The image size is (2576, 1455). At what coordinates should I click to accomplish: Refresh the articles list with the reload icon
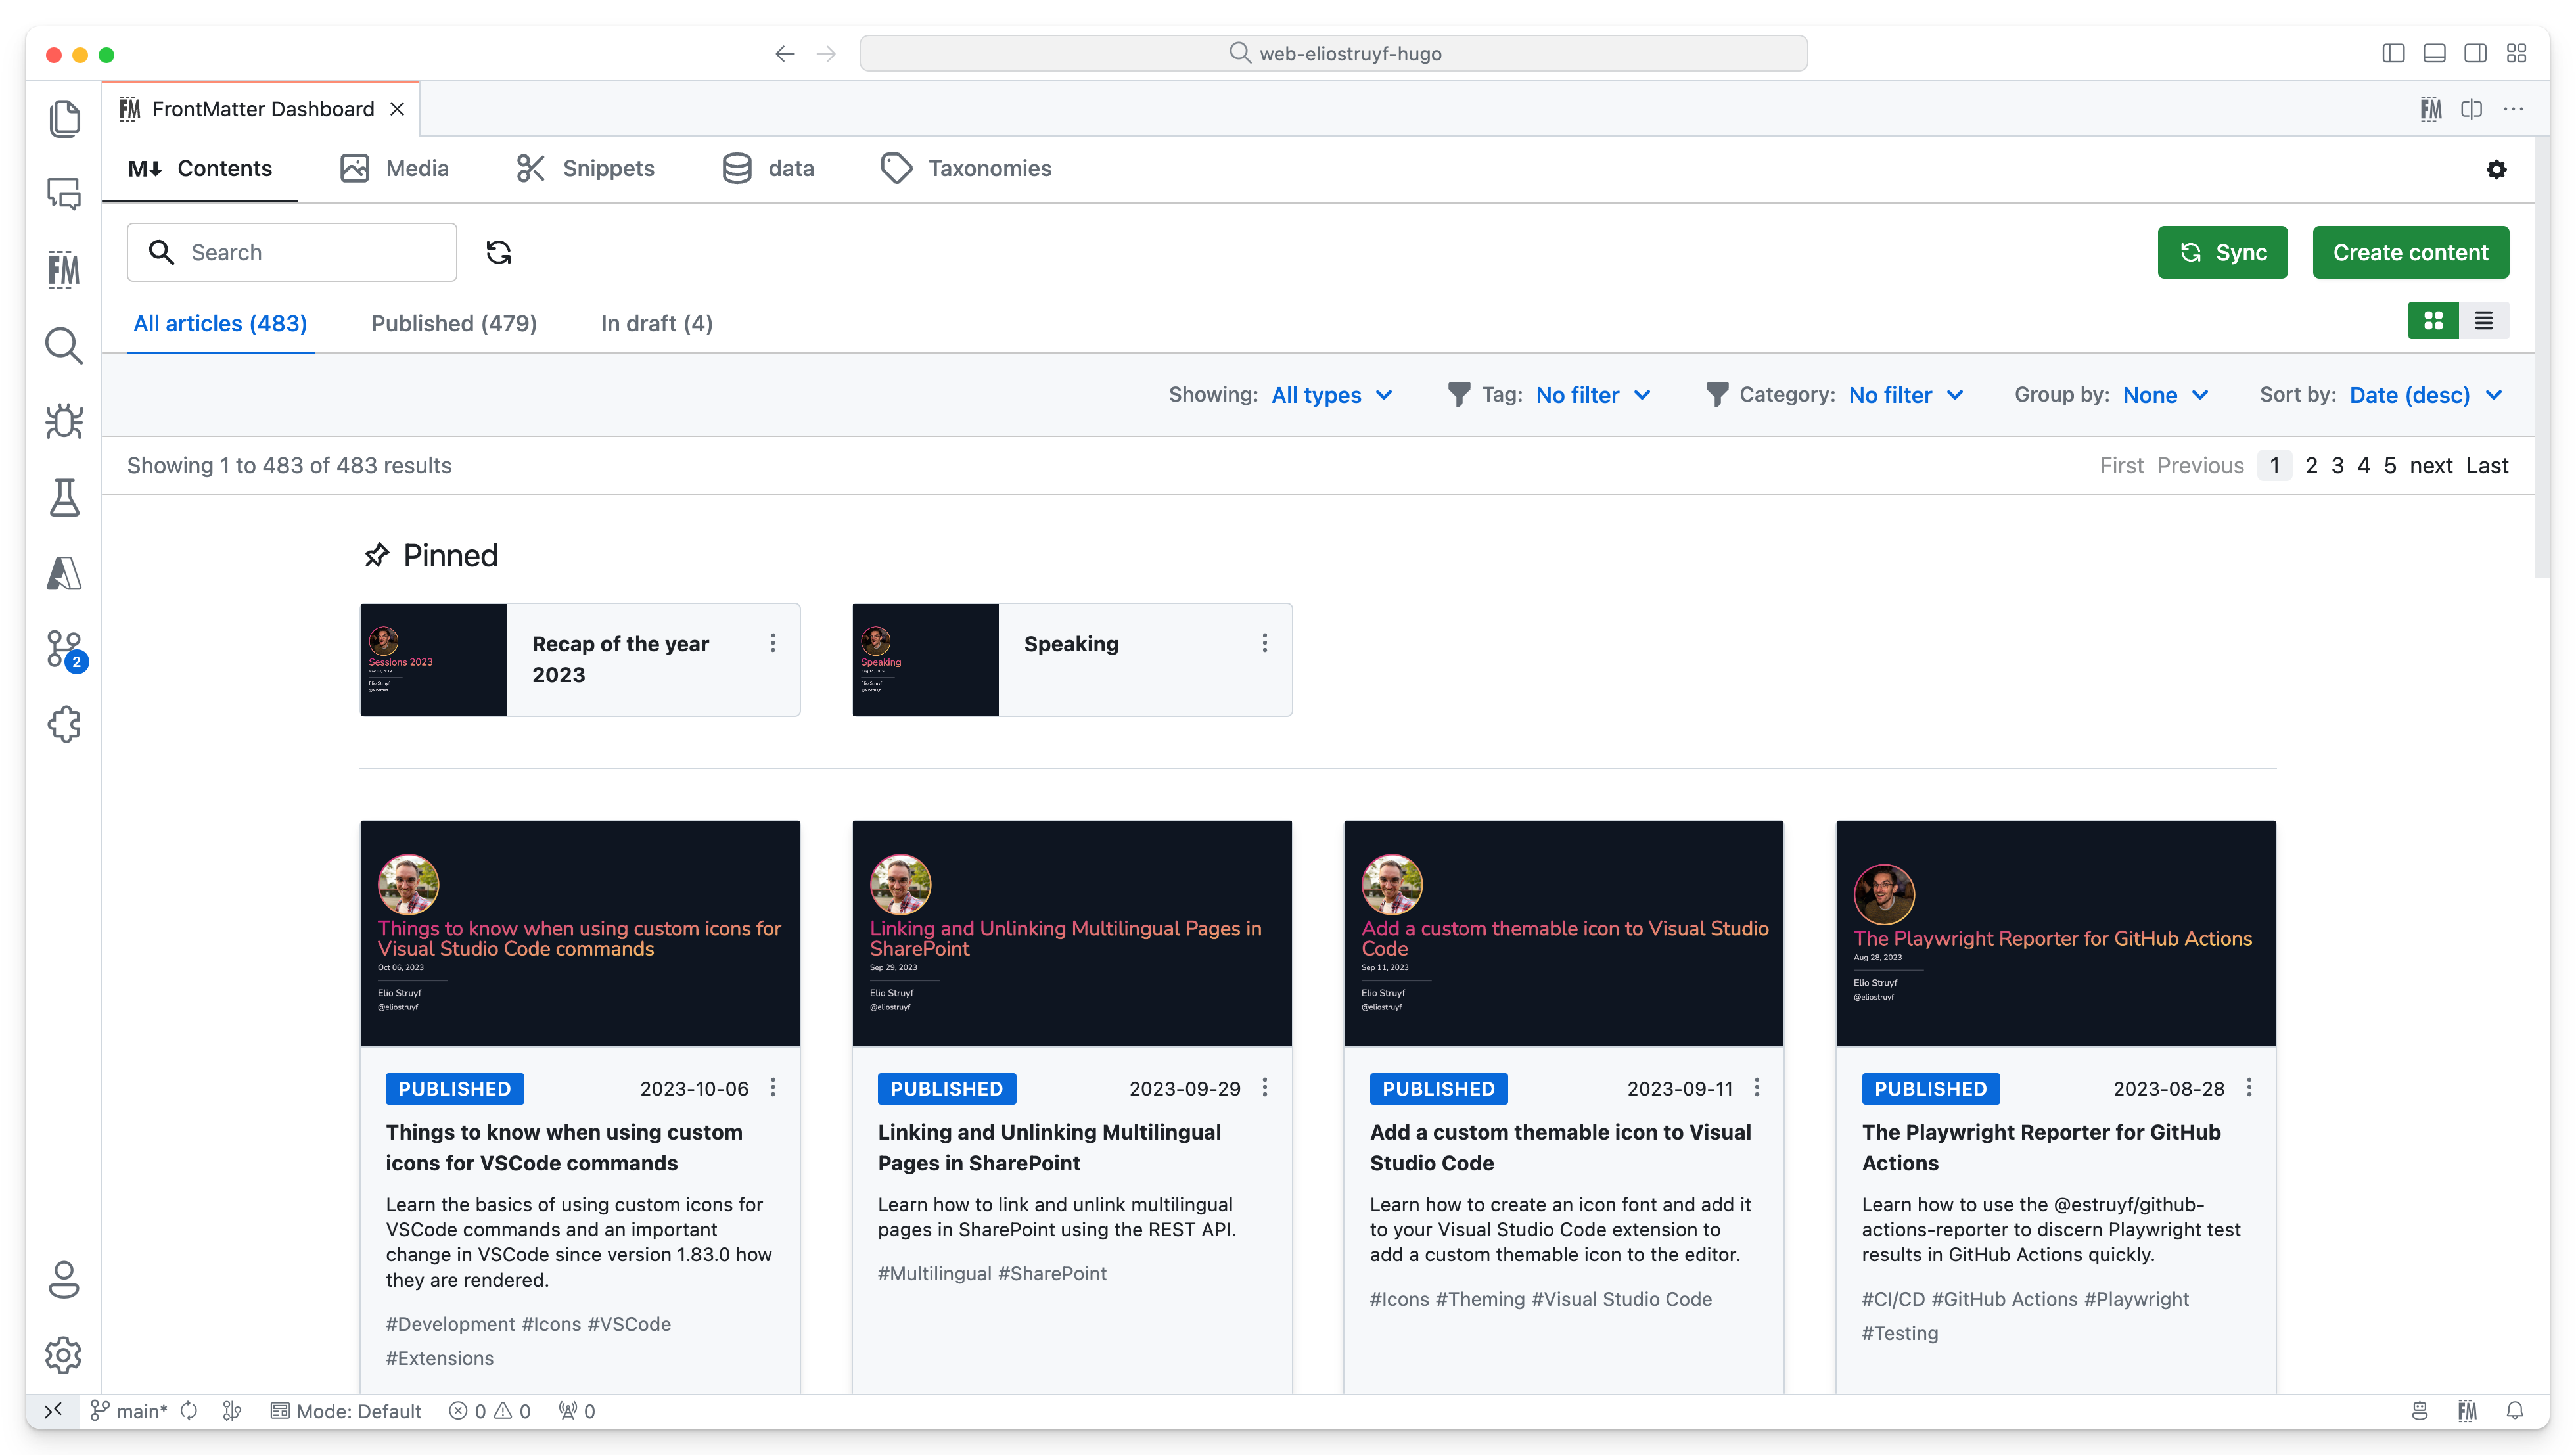pos(498,252)
